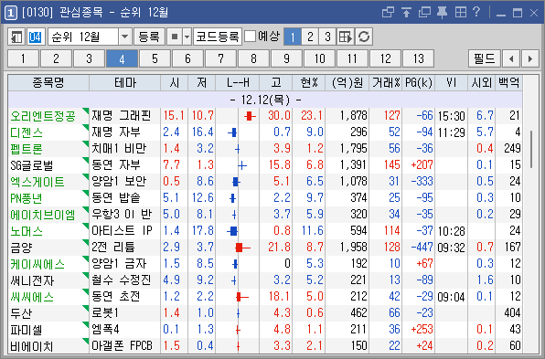Switch to group tab 2
The image size is (545, 359).
tap(56, 58)
